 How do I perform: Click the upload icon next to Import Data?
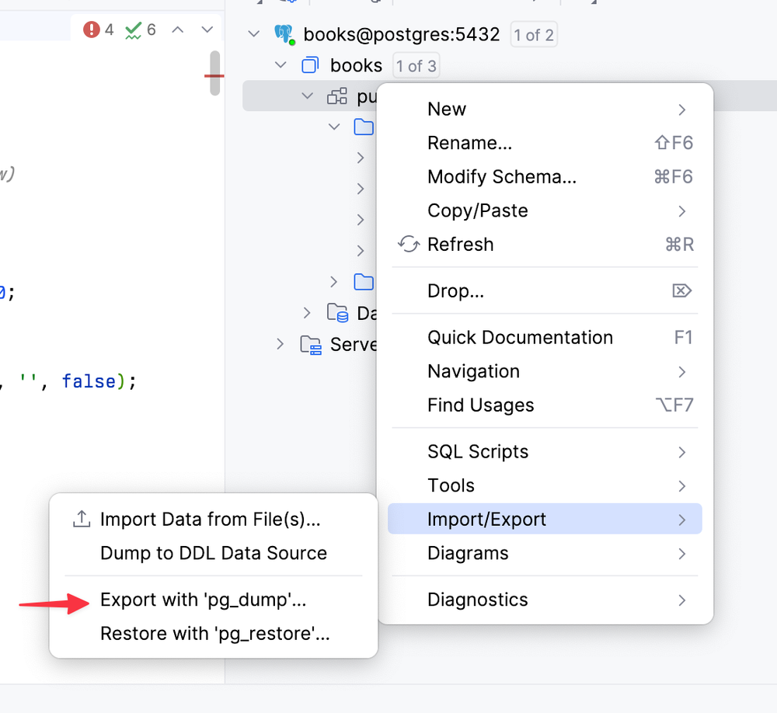click(81, 519)
